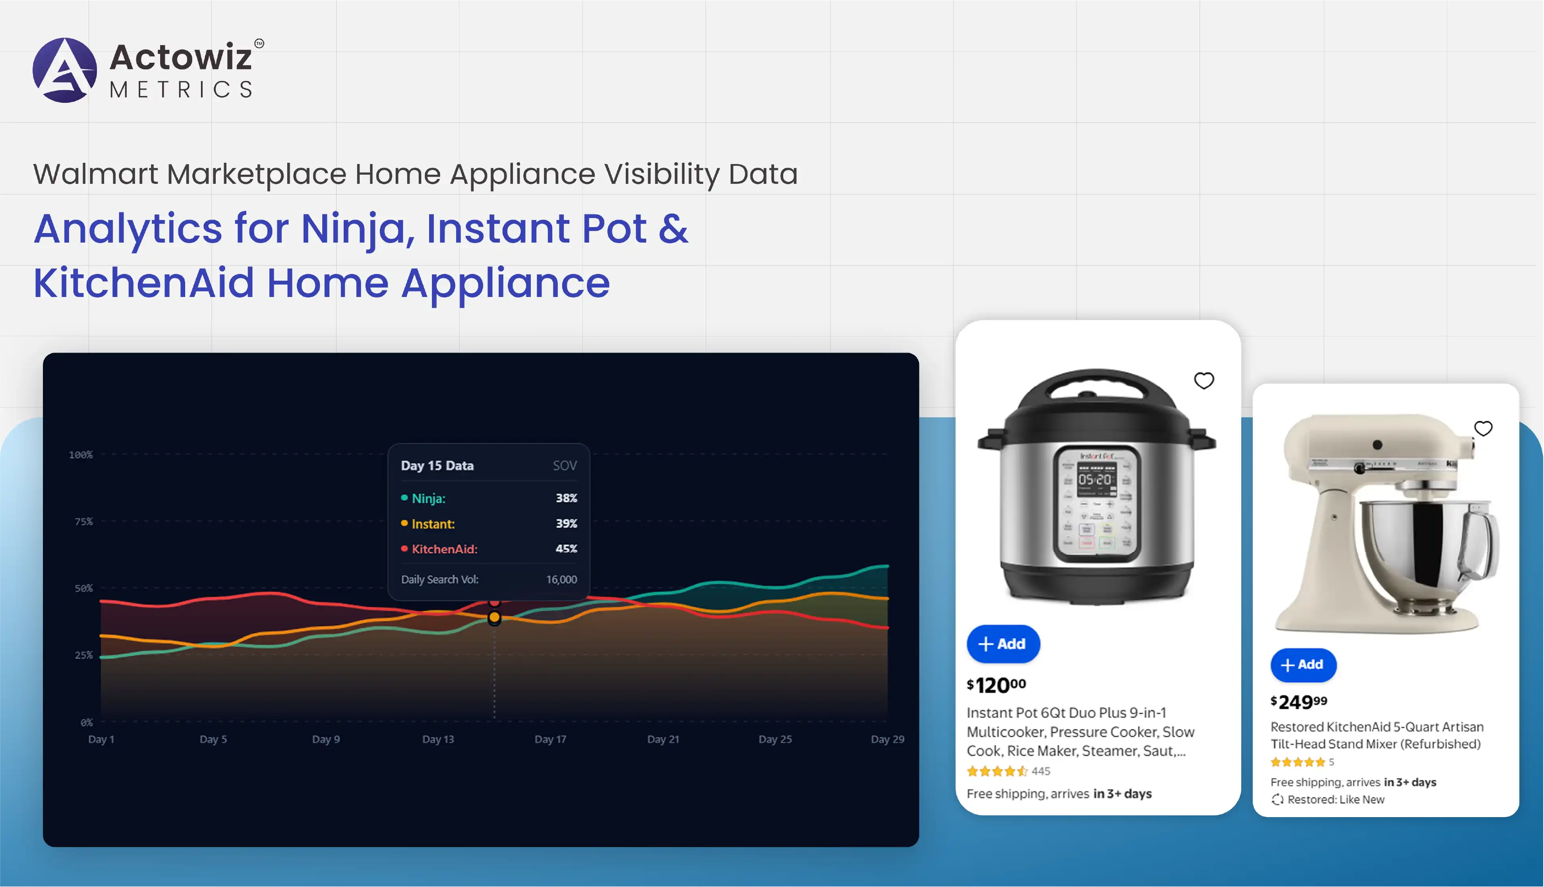Viewport: 1544px width, 887px height.
Task: Open the Instant Pot product image
Action: (1097, 487)
